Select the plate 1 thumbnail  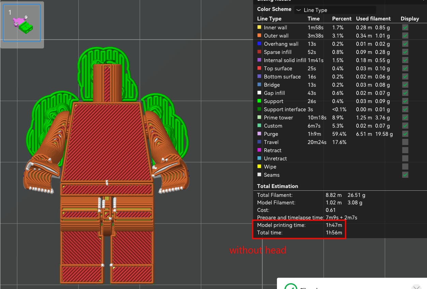click(22, 23)
